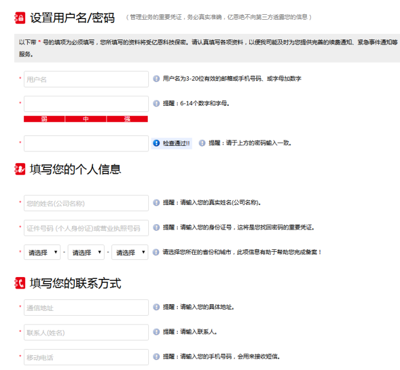Click the 证件号码 ID number field

(86, 228)
